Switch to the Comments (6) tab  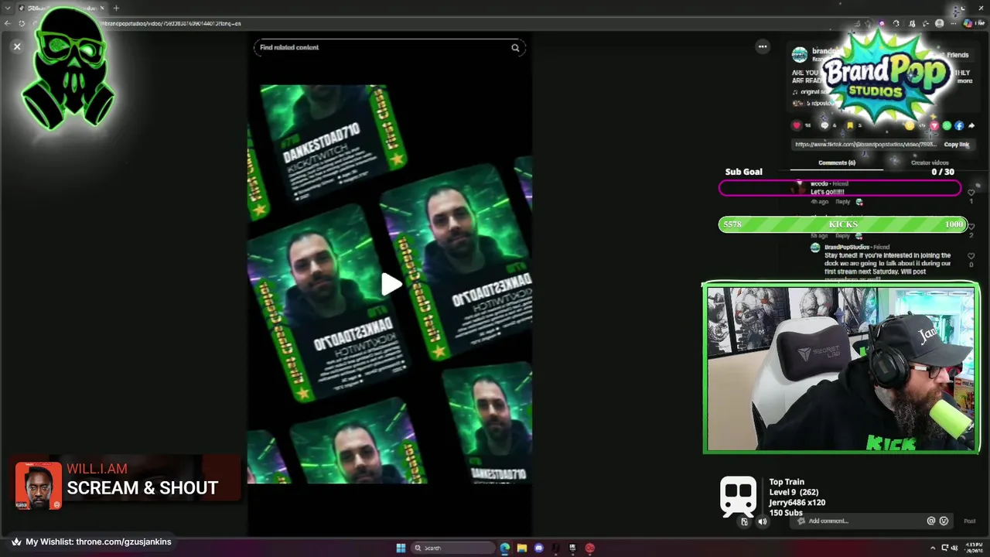(837, 163)
